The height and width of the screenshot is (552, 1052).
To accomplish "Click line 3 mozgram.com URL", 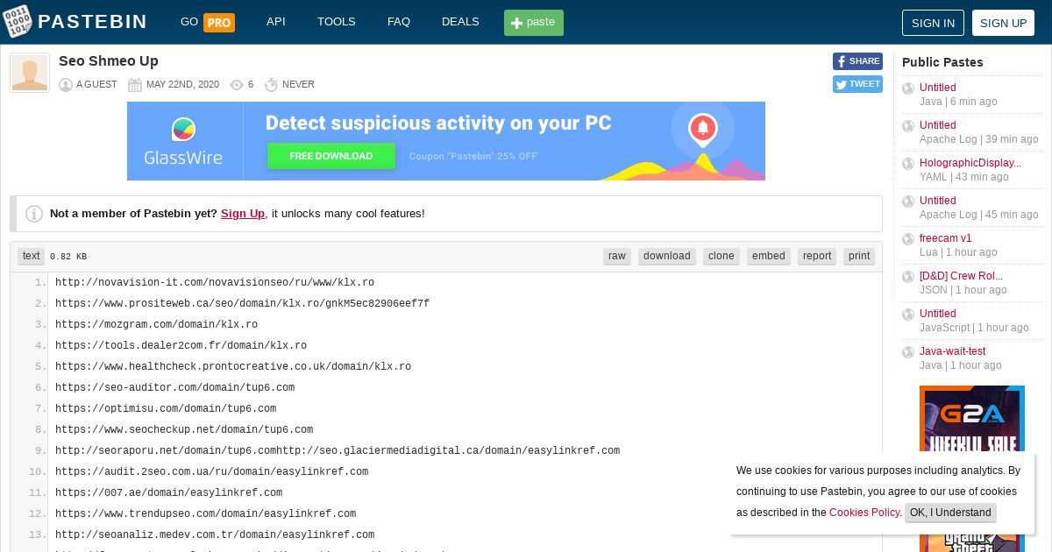I will point(156,325).
